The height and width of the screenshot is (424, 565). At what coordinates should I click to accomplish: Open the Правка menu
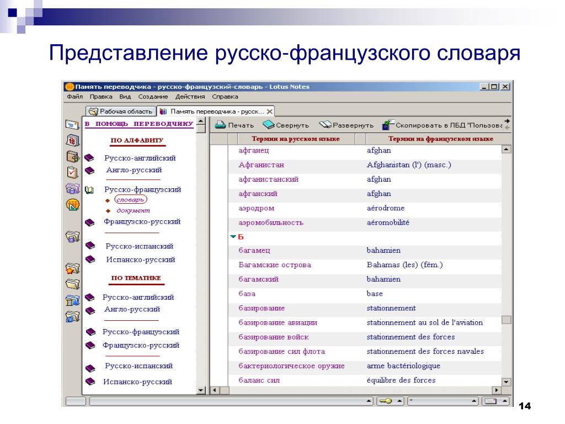pyautogui.click(x=101, y=97)
